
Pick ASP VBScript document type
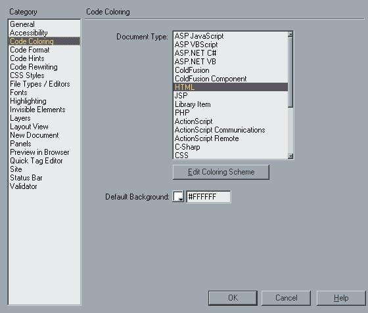pos(231,45)
